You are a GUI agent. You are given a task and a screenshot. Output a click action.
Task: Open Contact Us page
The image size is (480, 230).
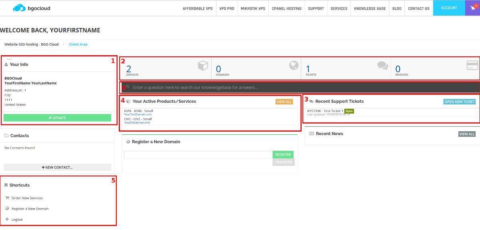[x=419, y=8]
